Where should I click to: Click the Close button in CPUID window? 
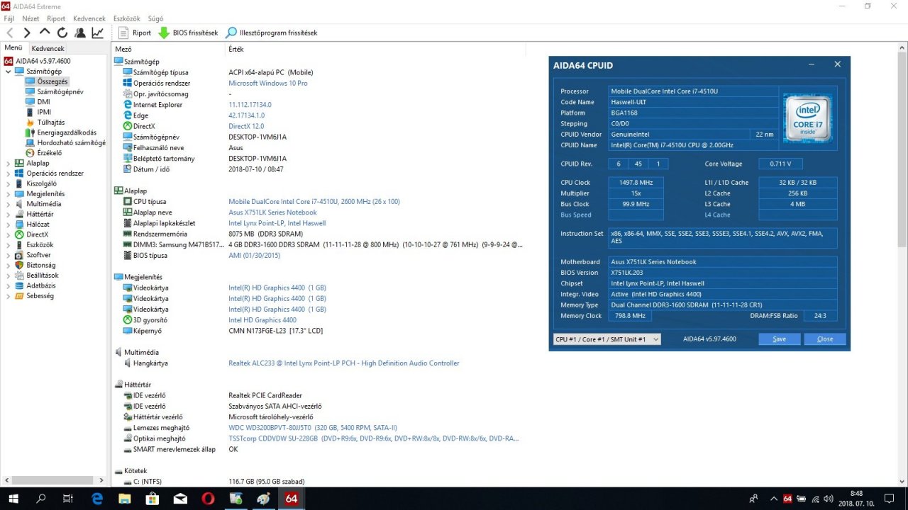825,339
